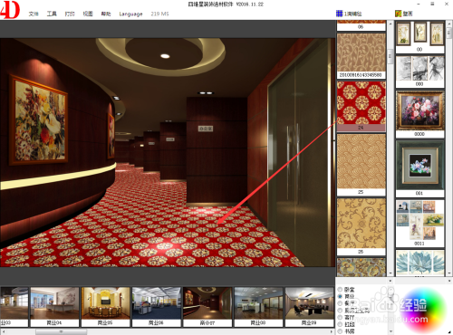Select the 商业 room radio button
Image resolution: width=453 pixels, height=335 pixels.
click(340, 296)
